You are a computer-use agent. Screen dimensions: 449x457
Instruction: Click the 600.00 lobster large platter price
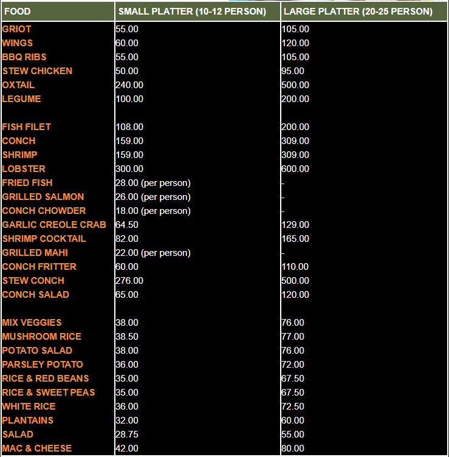click(x=295, y=169)
